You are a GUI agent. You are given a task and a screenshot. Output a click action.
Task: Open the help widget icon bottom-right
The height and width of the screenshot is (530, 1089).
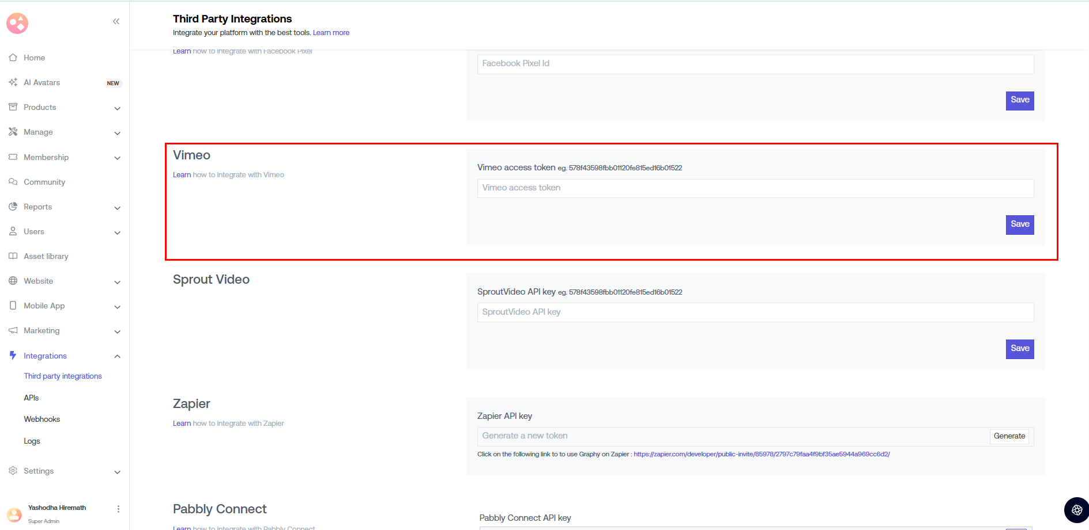coord(1076,510)
